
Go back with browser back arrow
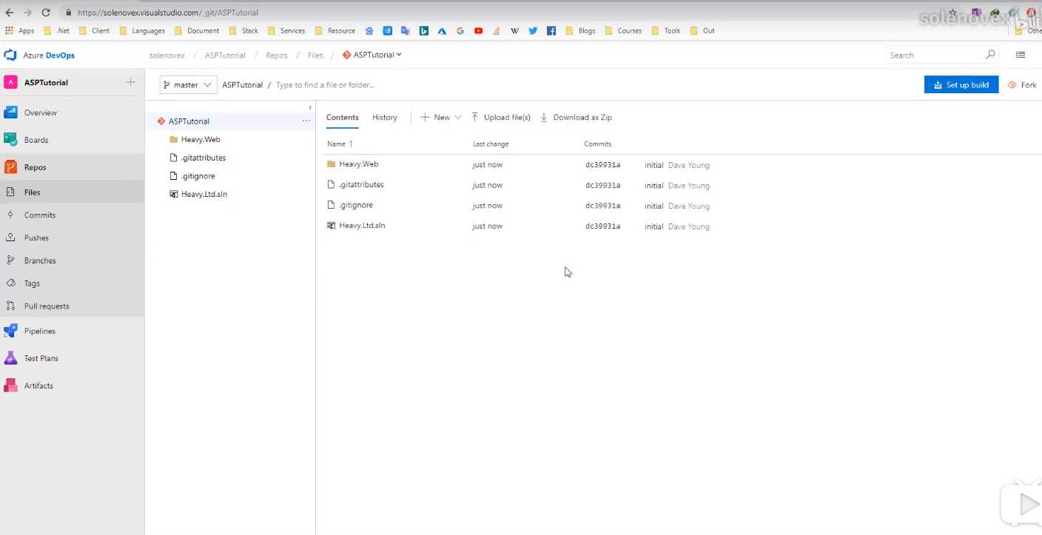tap(10, 13)
